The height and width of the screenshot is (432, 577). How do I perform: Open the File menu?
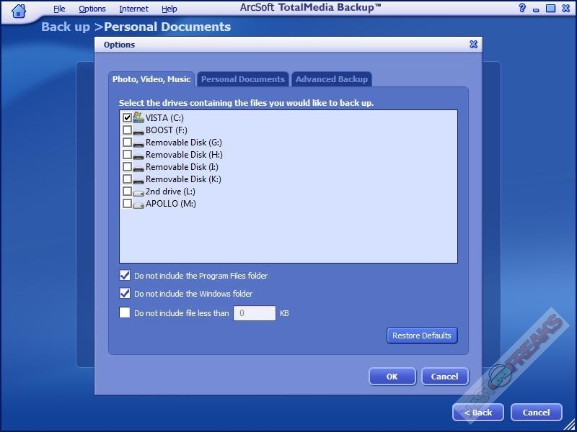pyautogui.click(x=59, y=9)
